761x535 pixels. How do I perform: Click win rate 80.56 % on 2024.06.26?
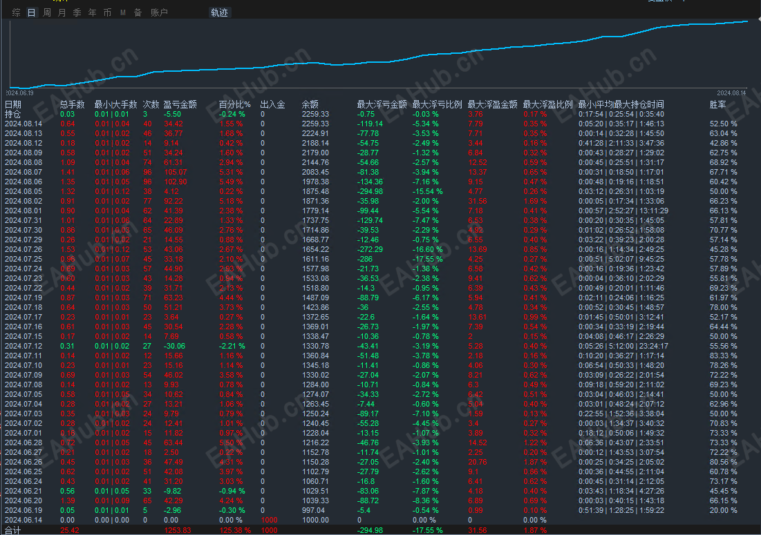tap(723, 462)
